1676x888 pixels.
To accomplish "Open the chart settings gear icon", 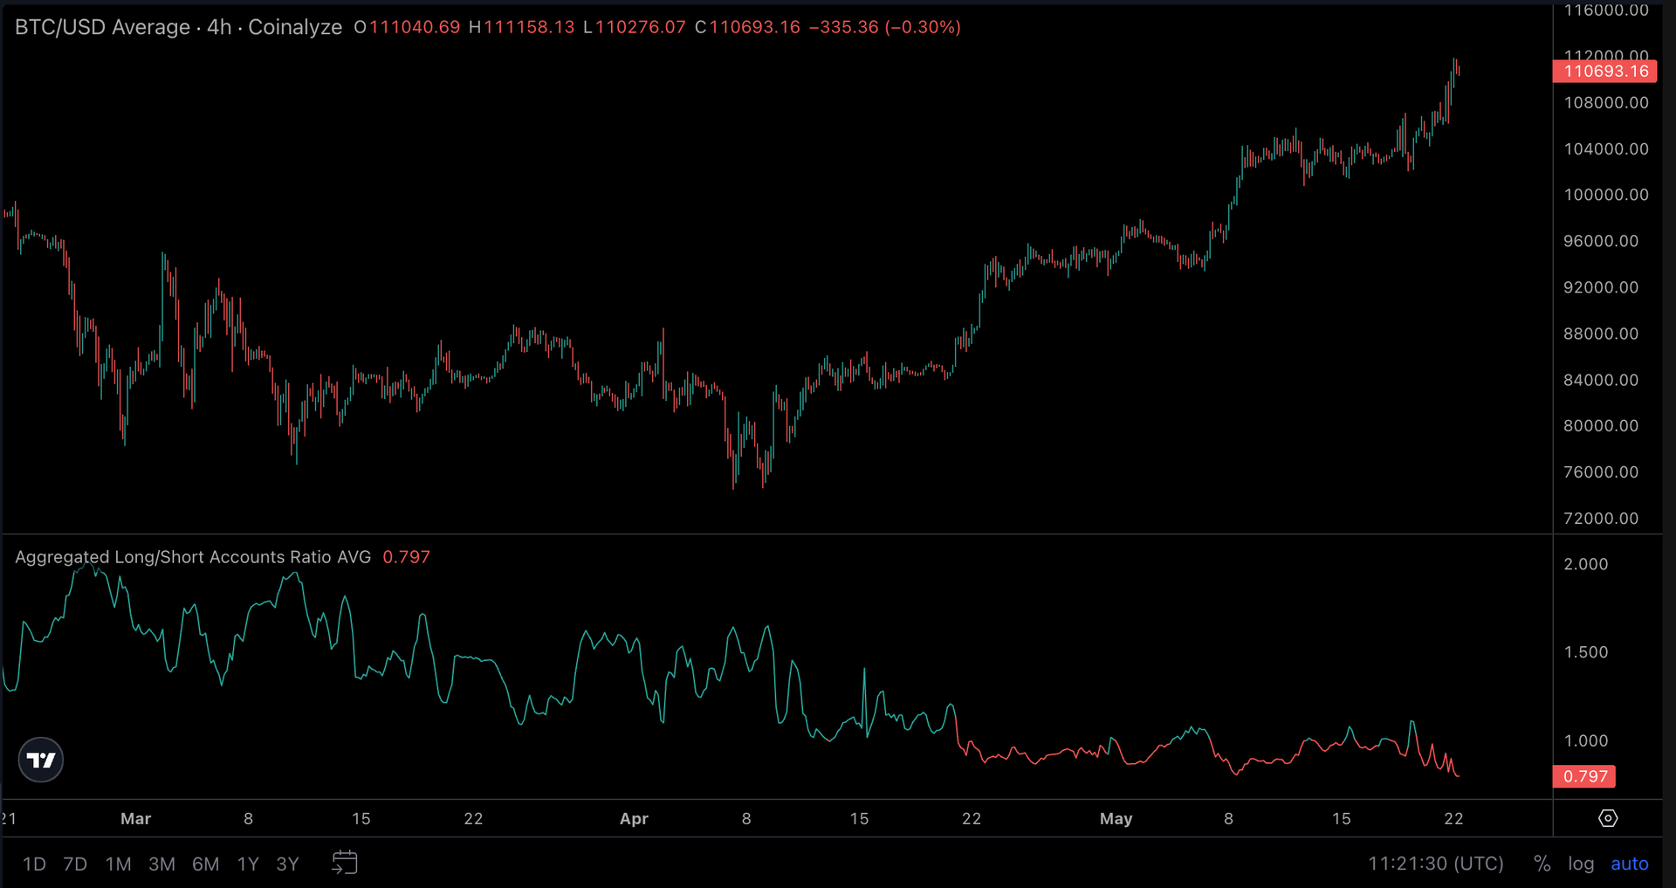I will tap(1609, 818).
